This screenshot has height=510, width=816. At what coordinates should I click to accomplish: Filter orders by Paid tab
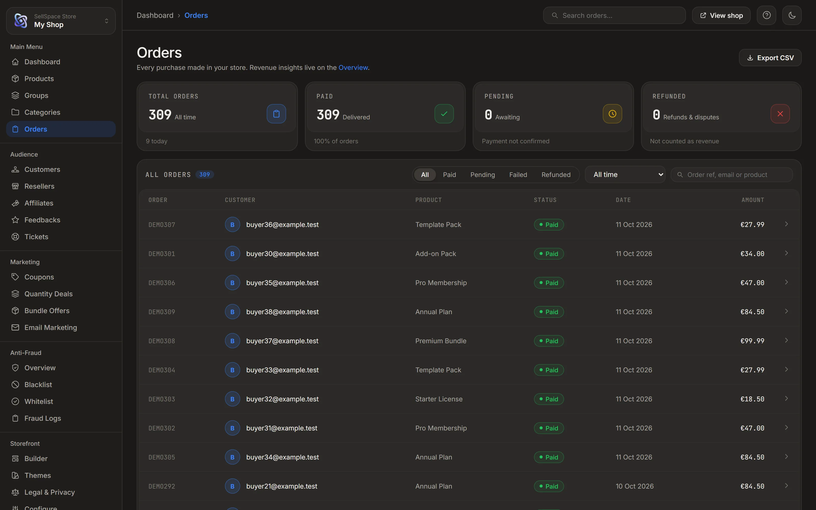click(450, 175)
